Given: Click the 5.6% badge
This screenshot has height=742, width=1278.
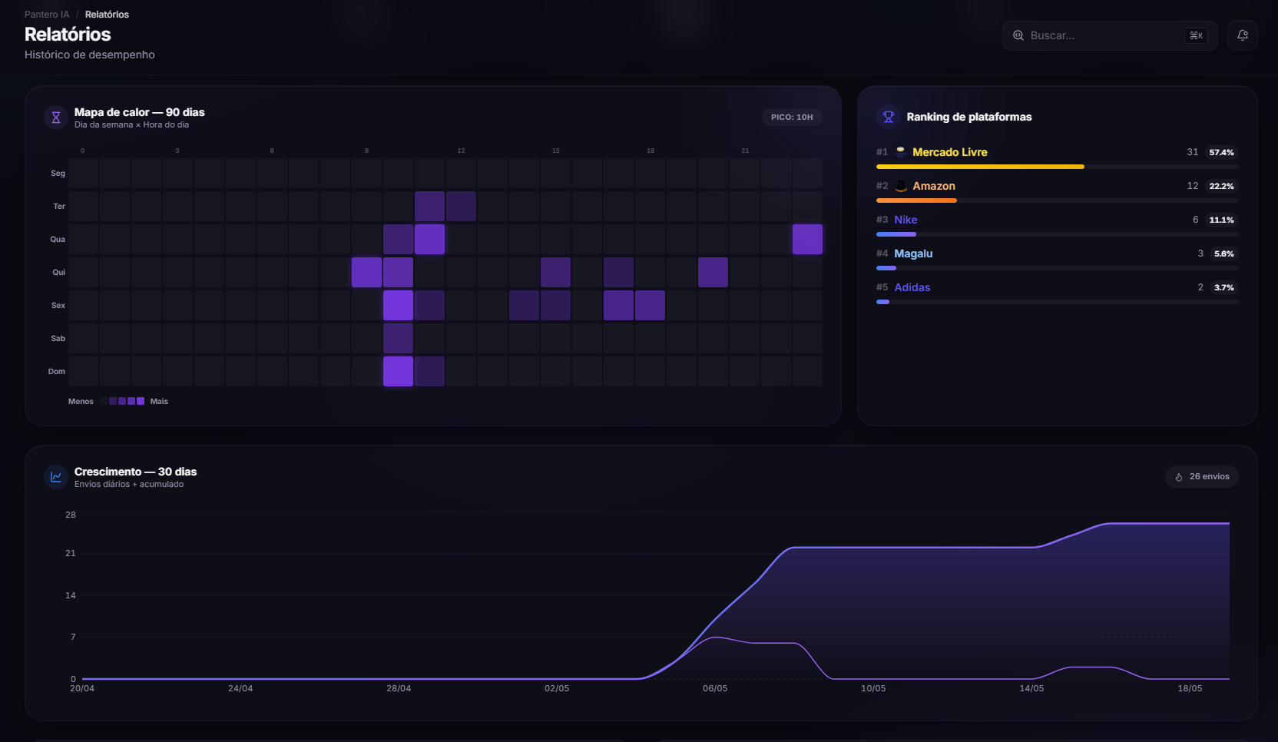Looking at the screenshot, I should click(1223, 253).
